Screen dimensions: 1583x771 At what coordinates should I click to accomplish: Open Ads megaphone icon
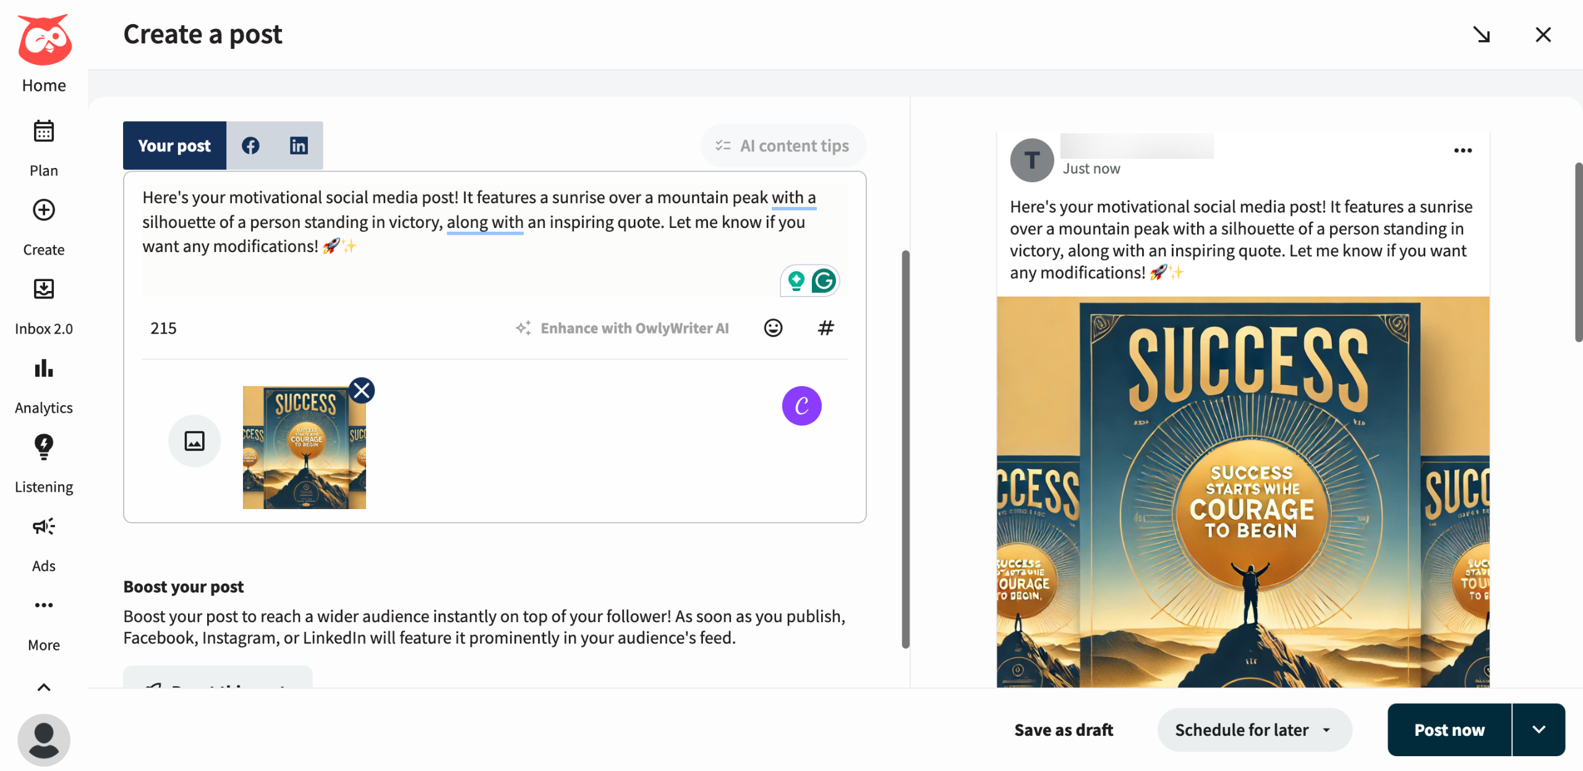pyautogui.click(x=43, y=526)
